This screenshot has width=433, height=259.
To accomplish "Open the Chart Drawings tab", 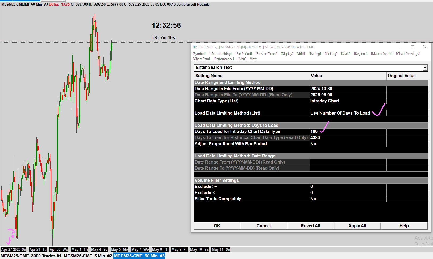I will 408,54.
